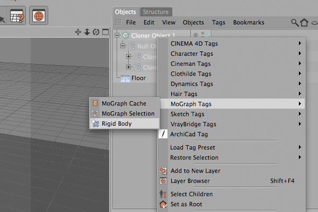318x212 pixels.
Task: Click the Object Manager home icon
Action: 304,22
